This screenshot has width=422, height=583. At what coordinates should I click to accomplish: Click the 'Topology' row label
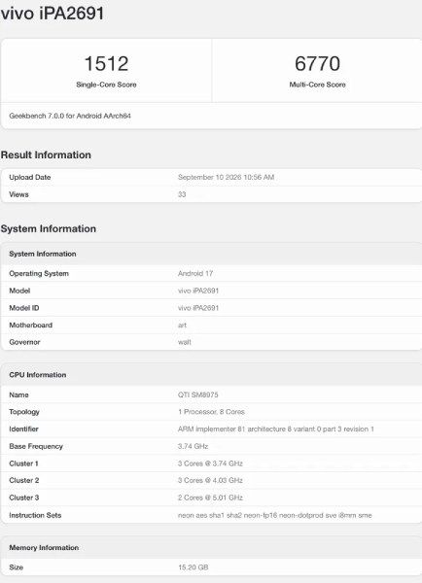(24, 412)
